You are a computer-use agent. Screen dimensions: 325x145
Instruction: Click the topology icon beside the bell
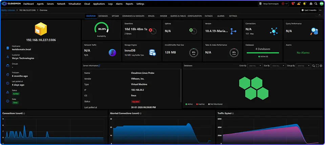pos(311,4)
